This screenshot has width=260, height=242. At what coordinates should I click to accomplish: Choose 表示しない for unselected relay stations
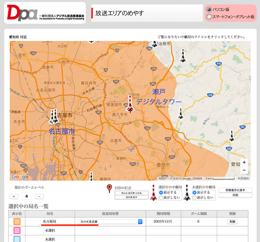tap(194, 198)
